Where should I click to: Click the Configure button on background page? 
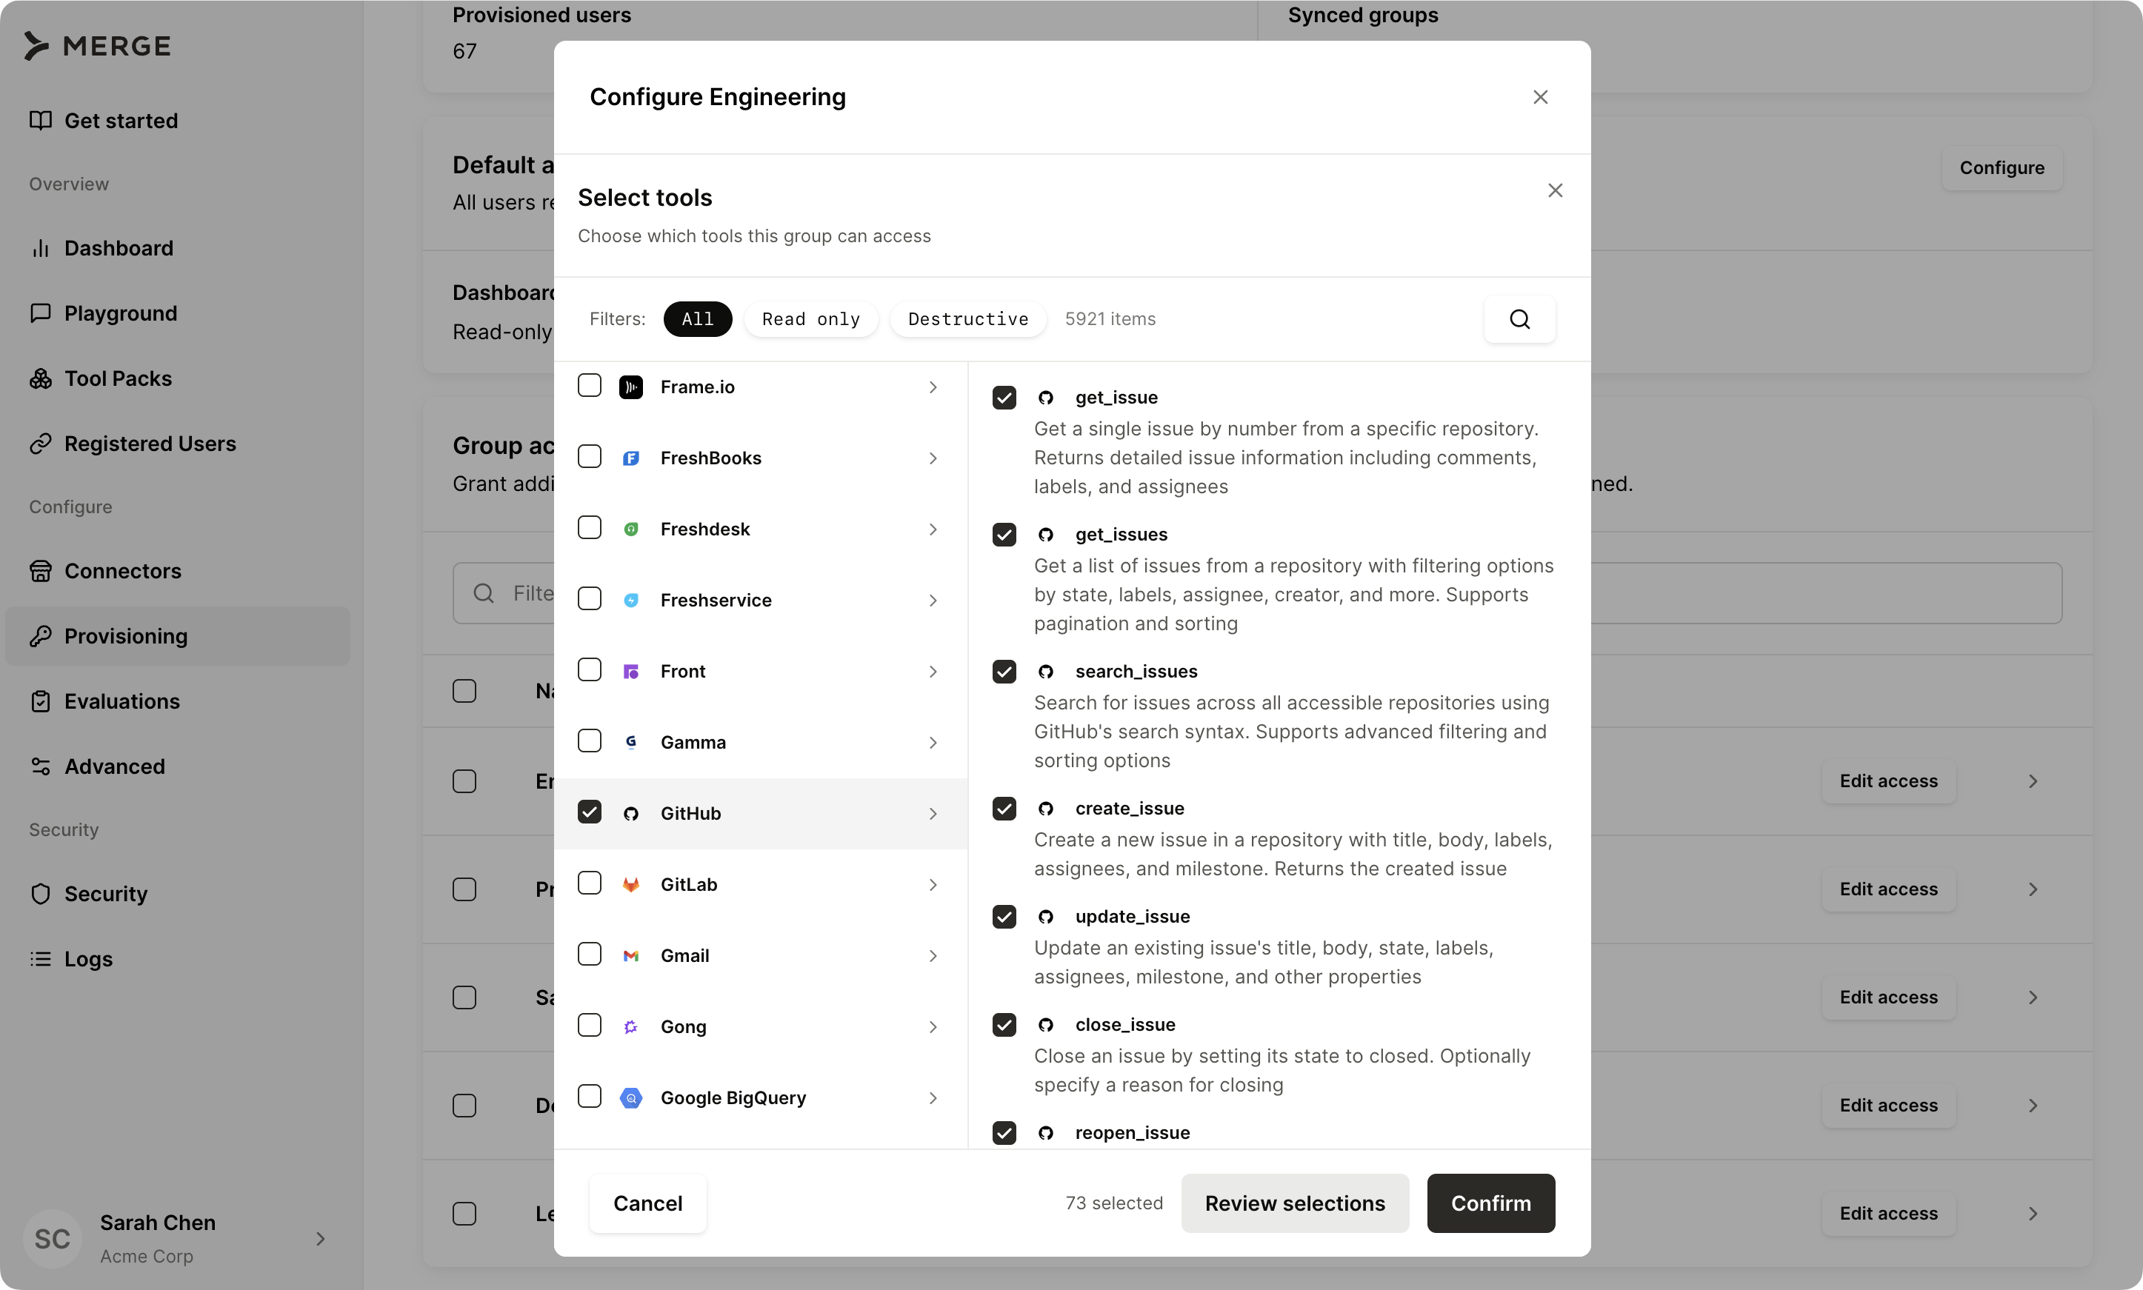pyautogui.click(x=2002, y=168)
